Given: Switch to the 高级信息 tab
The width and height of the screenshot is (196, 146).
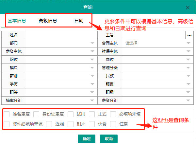Looking at the screenshot, I should [x=48, y=21].
